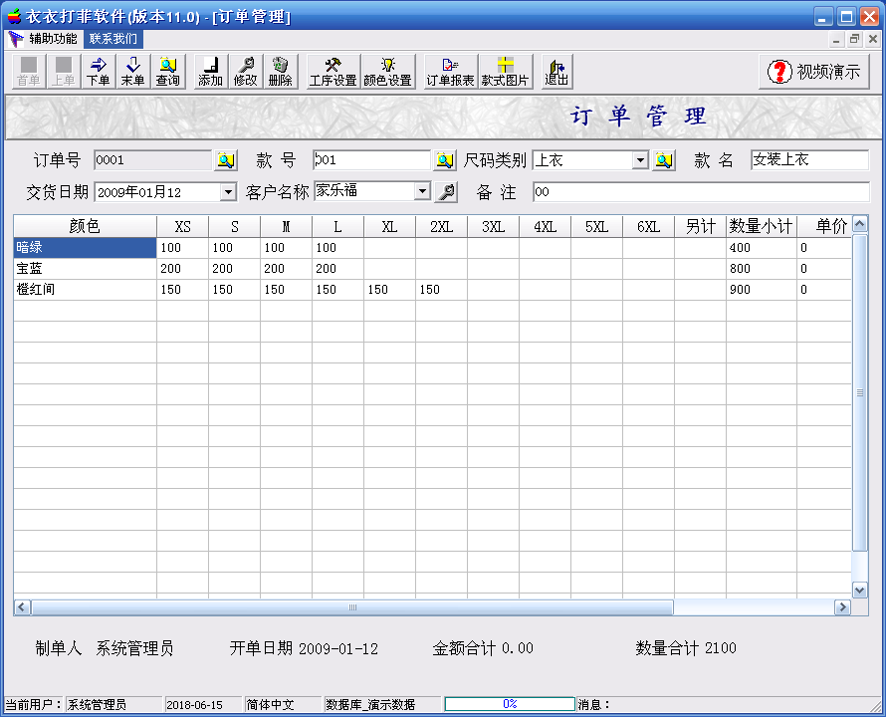Open the 联系我们 menu
This screenshot has width=886, height=717.
(113, 39)
